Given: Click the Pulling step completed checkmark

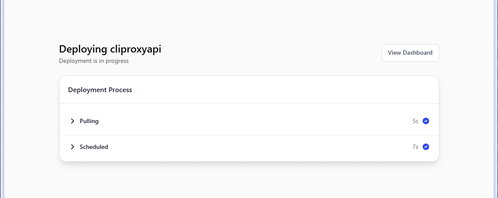Looking at the screenshot, I should pos(426,121).
